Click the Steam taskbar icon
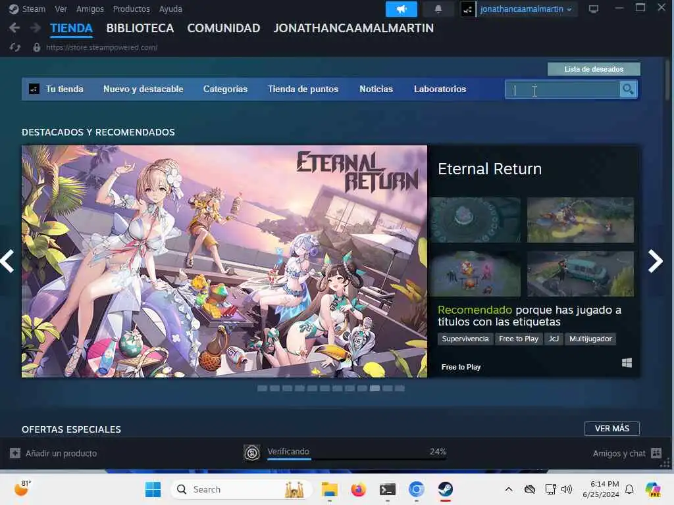The width and height of the screenshot is (674, 505). (x=446, y=489)
